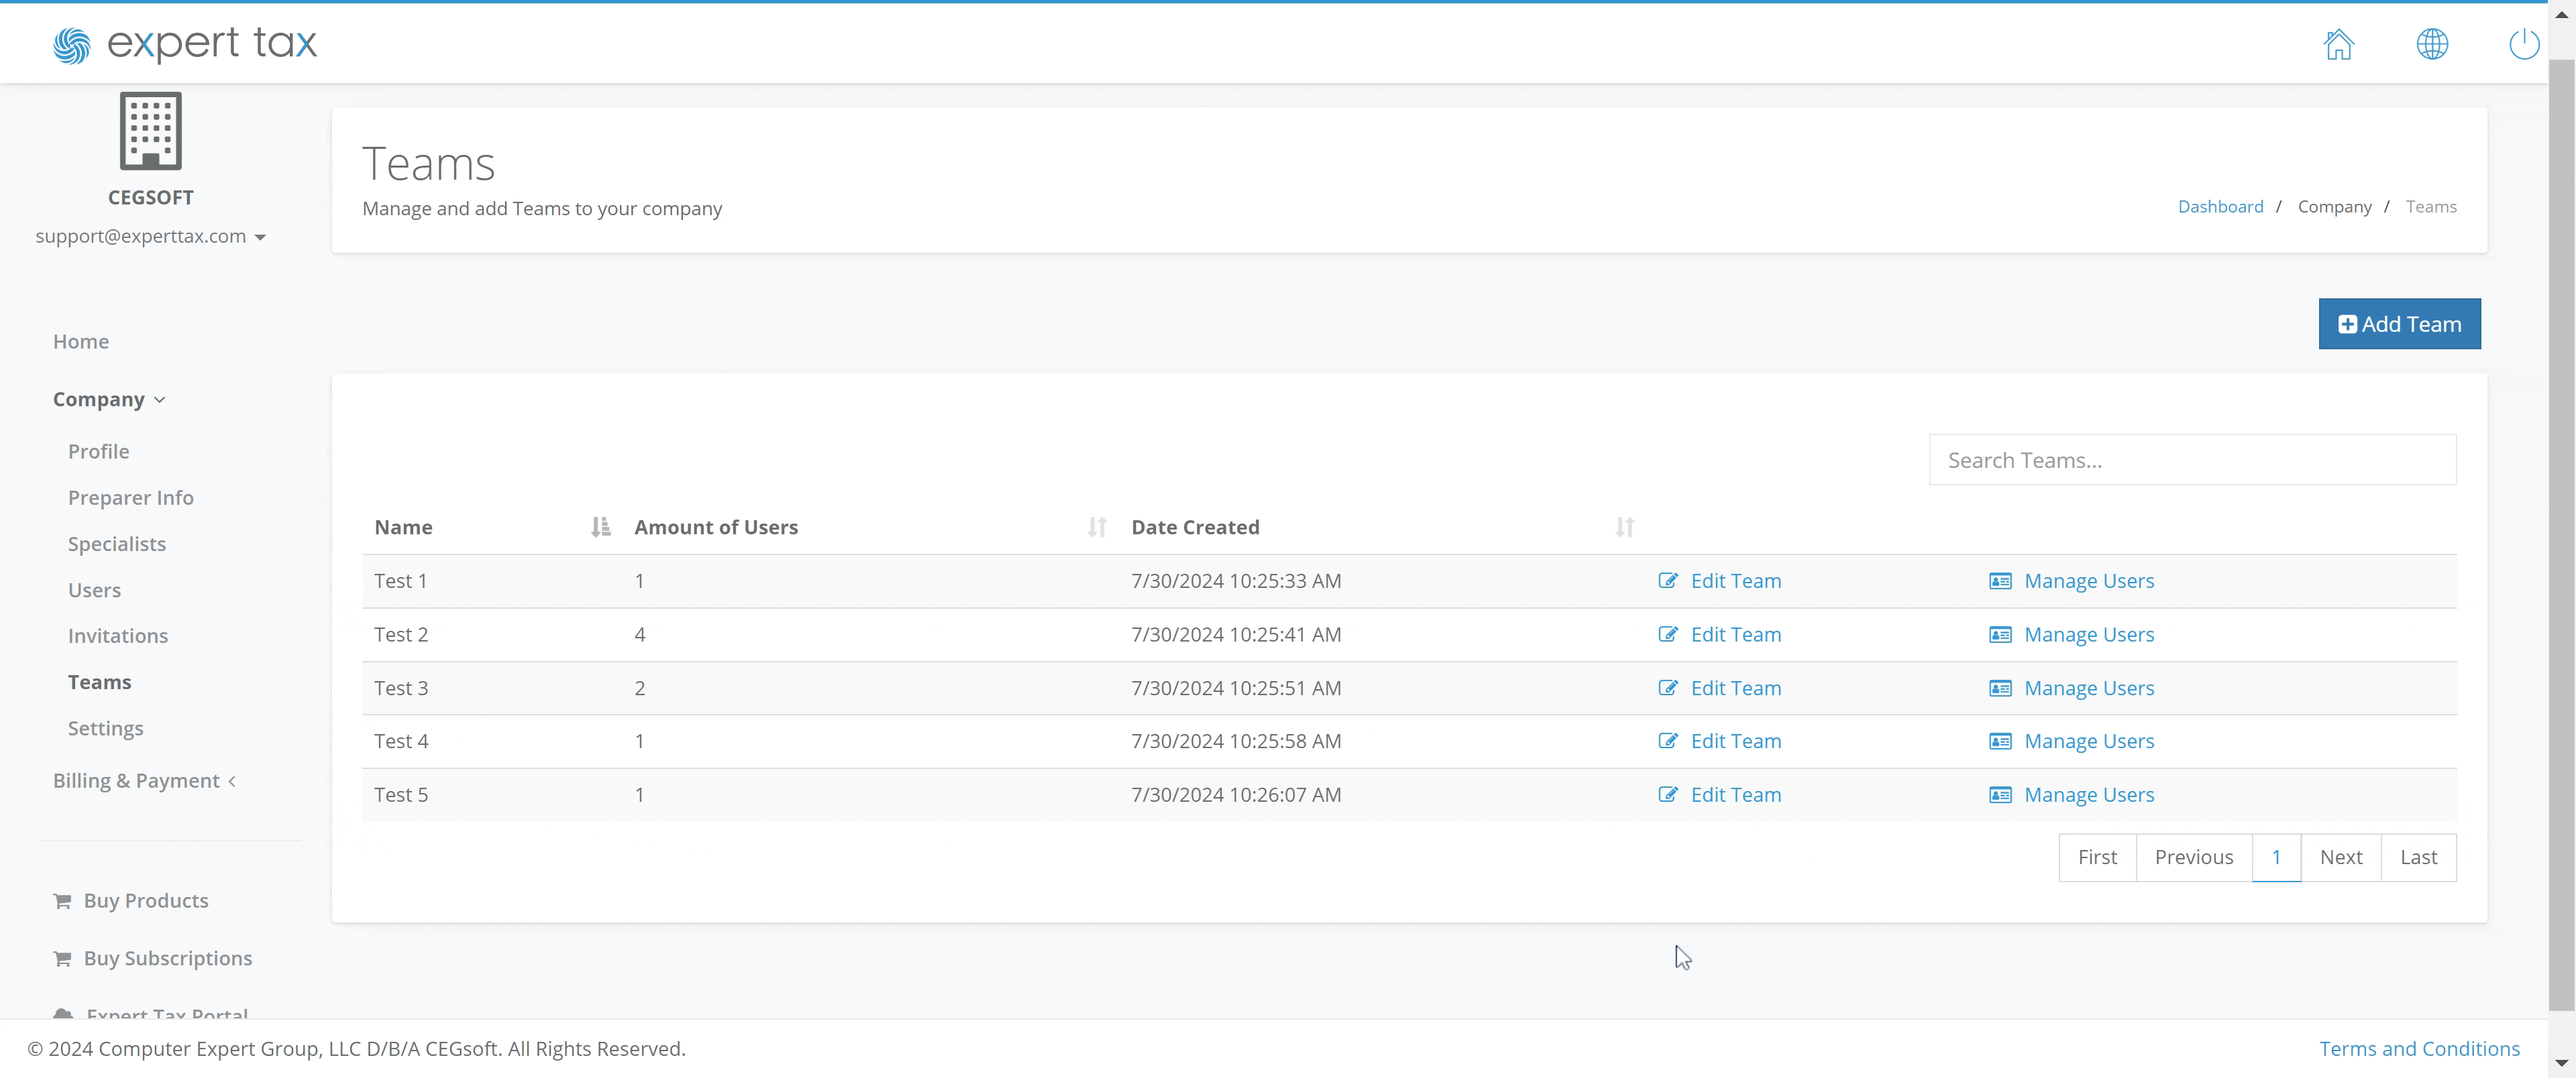2576x1078 pixels.
Task: Open Specialists page
Action: point(117,544)
